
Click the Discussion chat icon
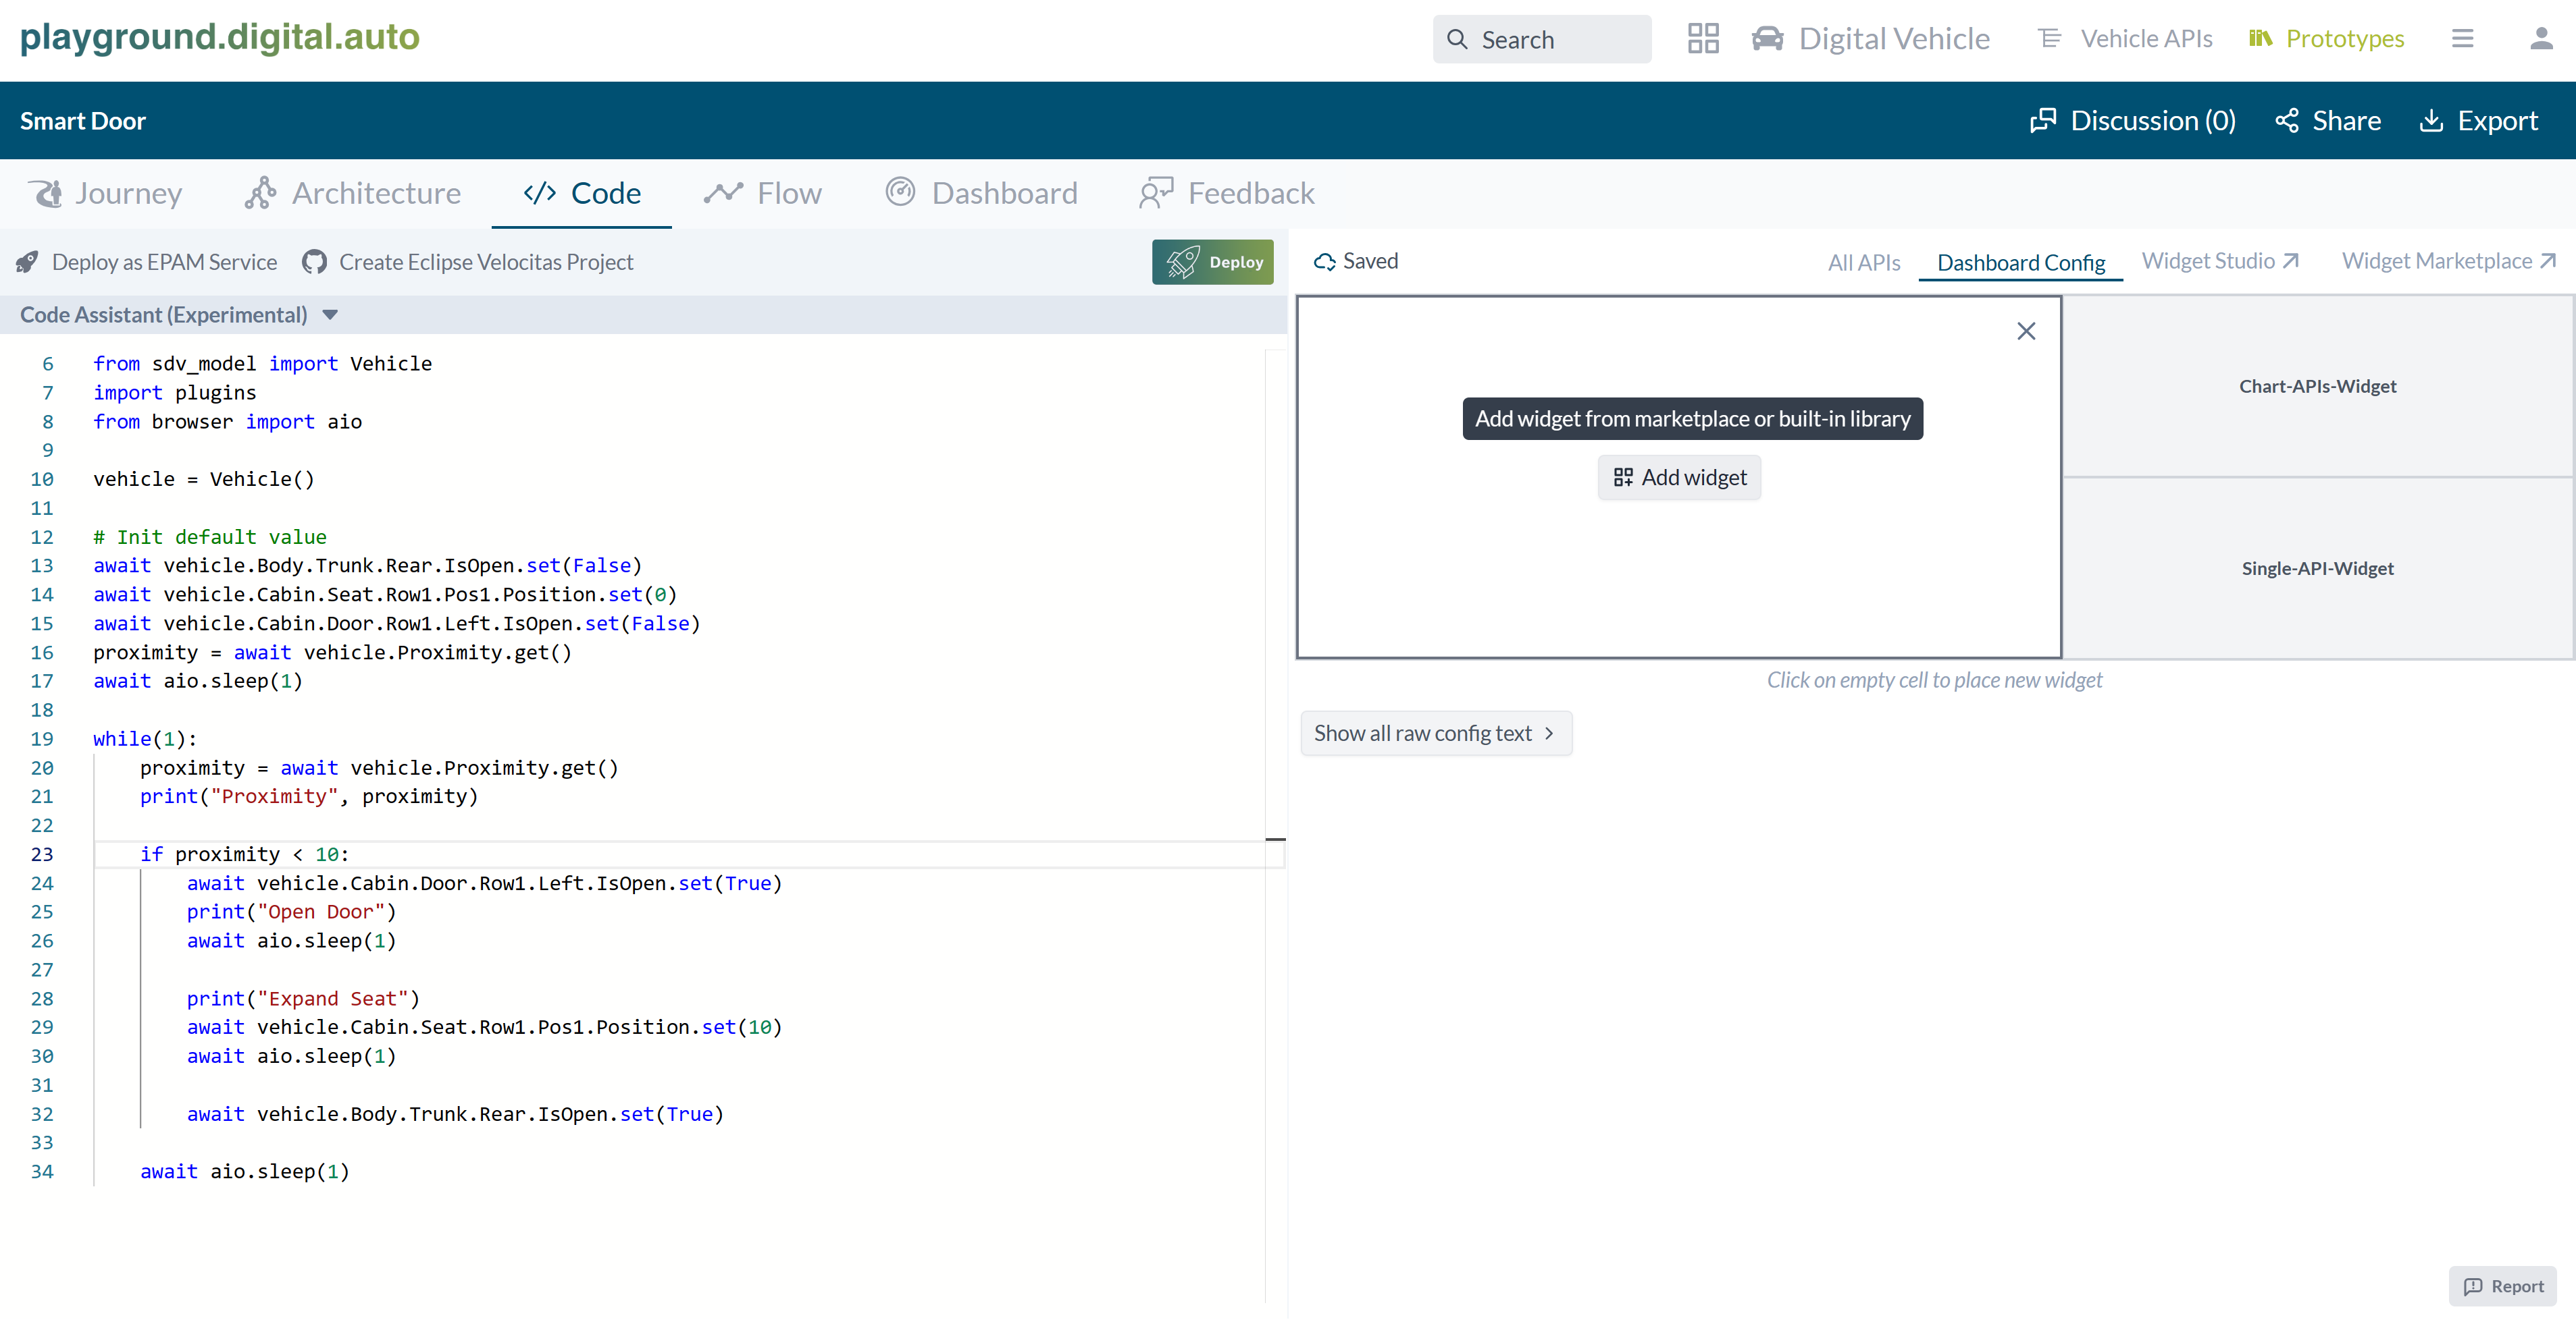click(x=2043, y=121)
